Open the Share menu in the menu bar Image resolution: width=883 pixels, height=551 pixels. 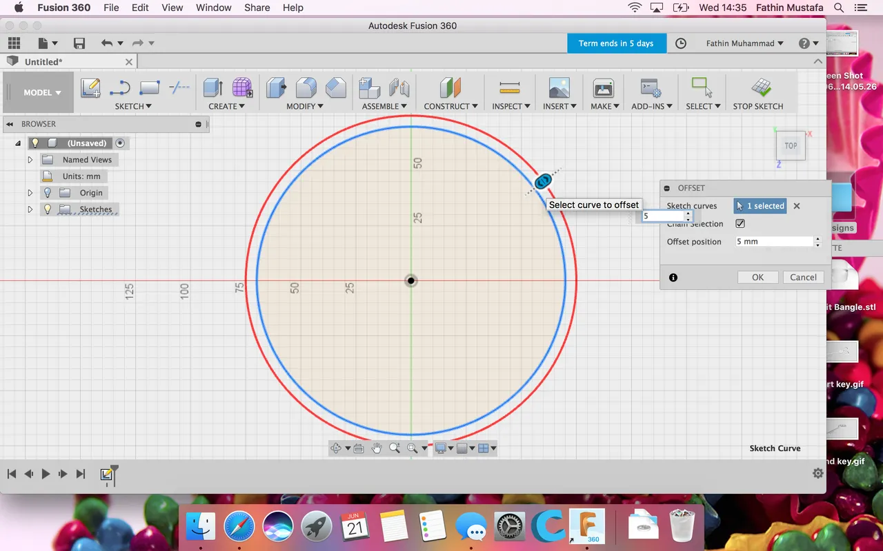point(257,8)
